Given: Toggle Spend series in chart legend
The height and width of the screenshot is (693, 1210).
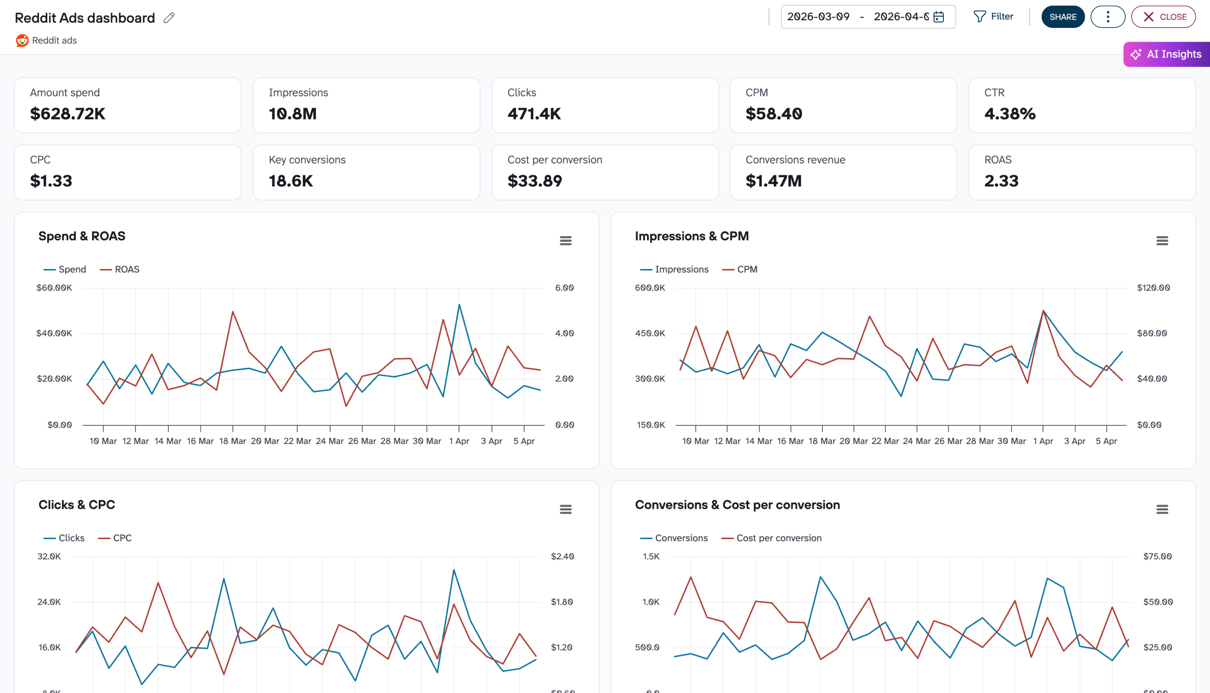Looking at the screenshot, I should (65, 270).
